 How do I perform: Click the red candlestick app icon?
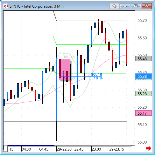point(6,6)
